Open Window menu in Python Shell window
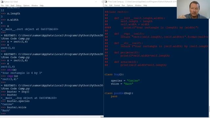Screen dimensions: 210x118 pos(34,6)
